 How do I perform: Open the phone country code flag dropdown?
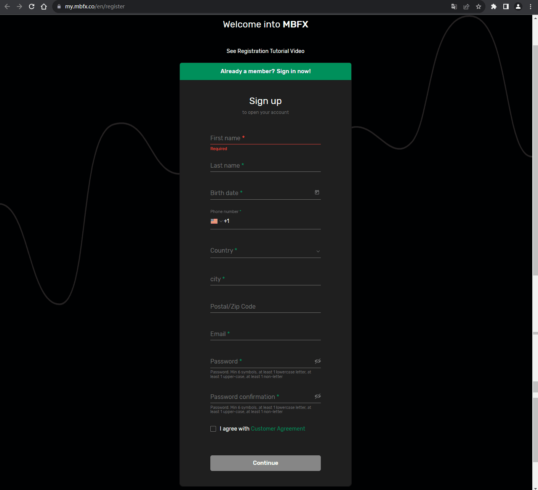[x=216, y=221]
